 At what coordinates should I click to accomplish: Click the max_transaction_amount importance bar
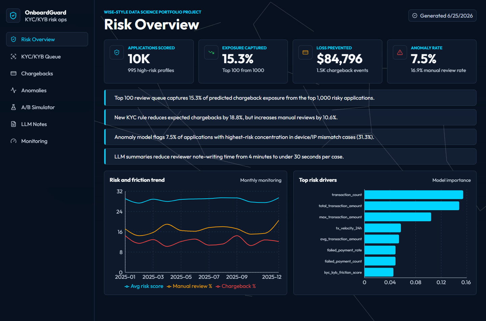[x=398, y=217]
